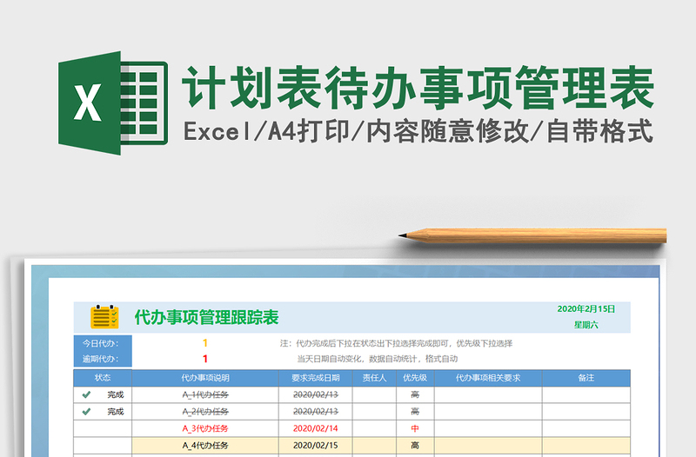This screenshot has height=457, width=696.
Task: Click date 2020/02/13 in the A_2 row
Action: [x=315, y=411]
